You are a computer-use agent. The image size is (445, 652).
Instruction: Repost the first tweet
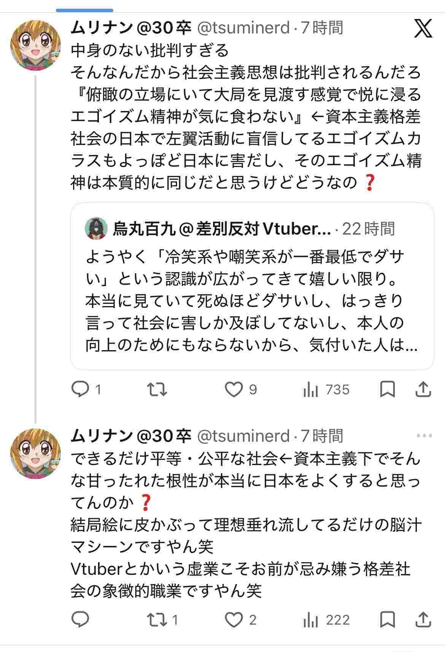(157, 390)
